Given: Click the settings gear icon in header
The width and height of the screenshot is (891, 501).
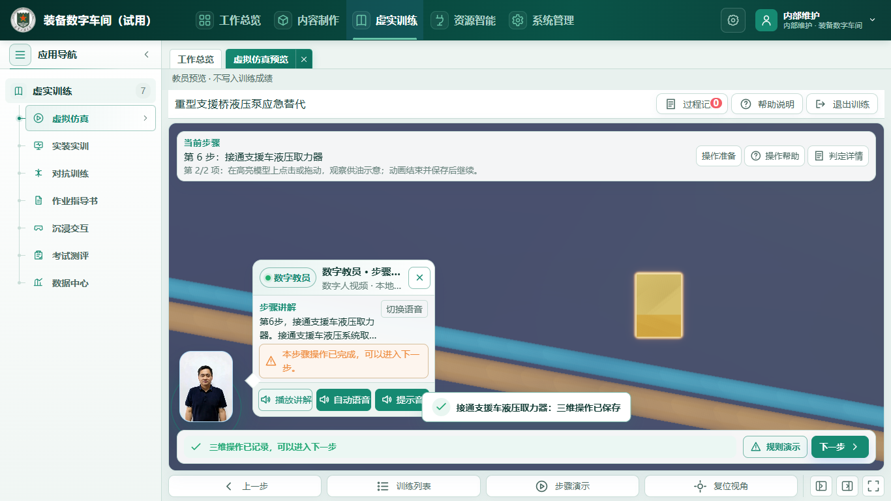Looking at the screenshot, I should pos(732,20).
